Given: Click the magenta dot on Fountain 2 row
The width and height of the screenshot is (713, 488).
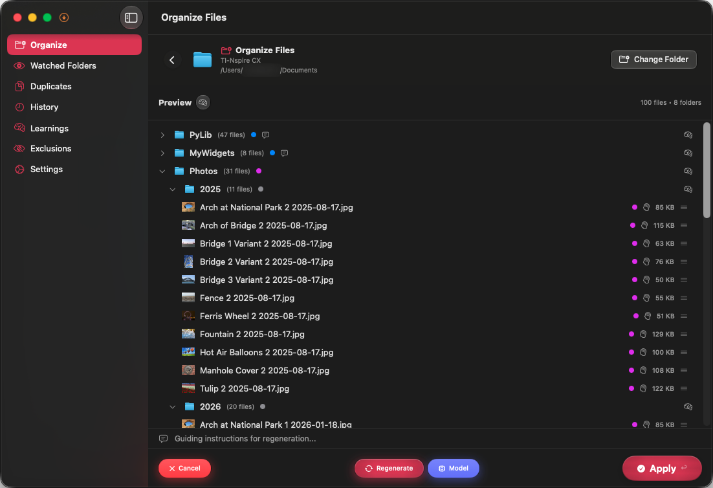Looking at the screenshot, I should (x=631, y=334).
